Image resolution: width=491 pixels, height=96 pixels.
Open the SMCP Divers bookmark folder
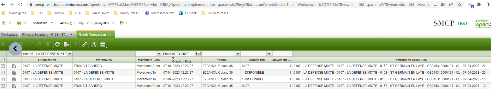point(97,13)
